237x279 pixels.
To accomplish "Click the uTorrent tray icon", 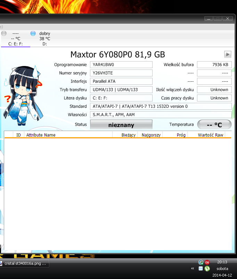I will point(207,269).
